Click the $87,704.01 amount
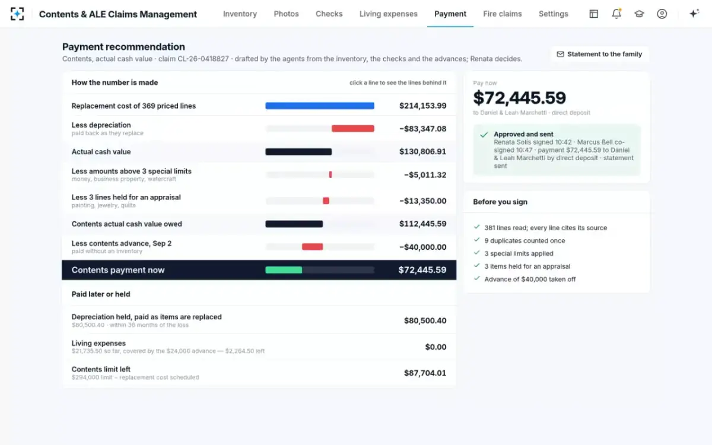 coord(425,373)
